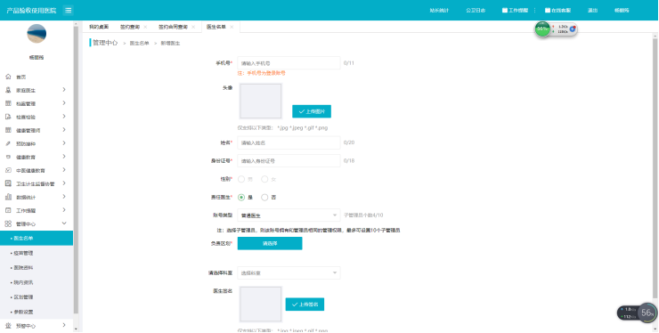Click the green percentage floating widget
659x333 pixels.
(x=542, y=29)
